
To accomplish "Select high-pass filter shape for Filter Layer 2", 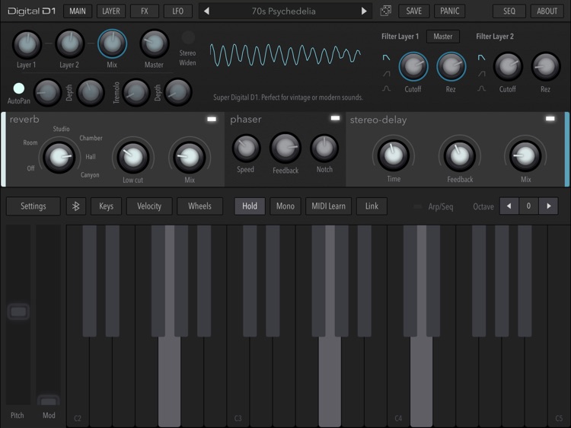I will point(481,74).
